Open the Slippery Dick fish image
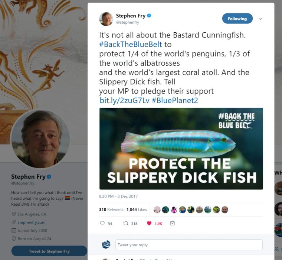 181,149
